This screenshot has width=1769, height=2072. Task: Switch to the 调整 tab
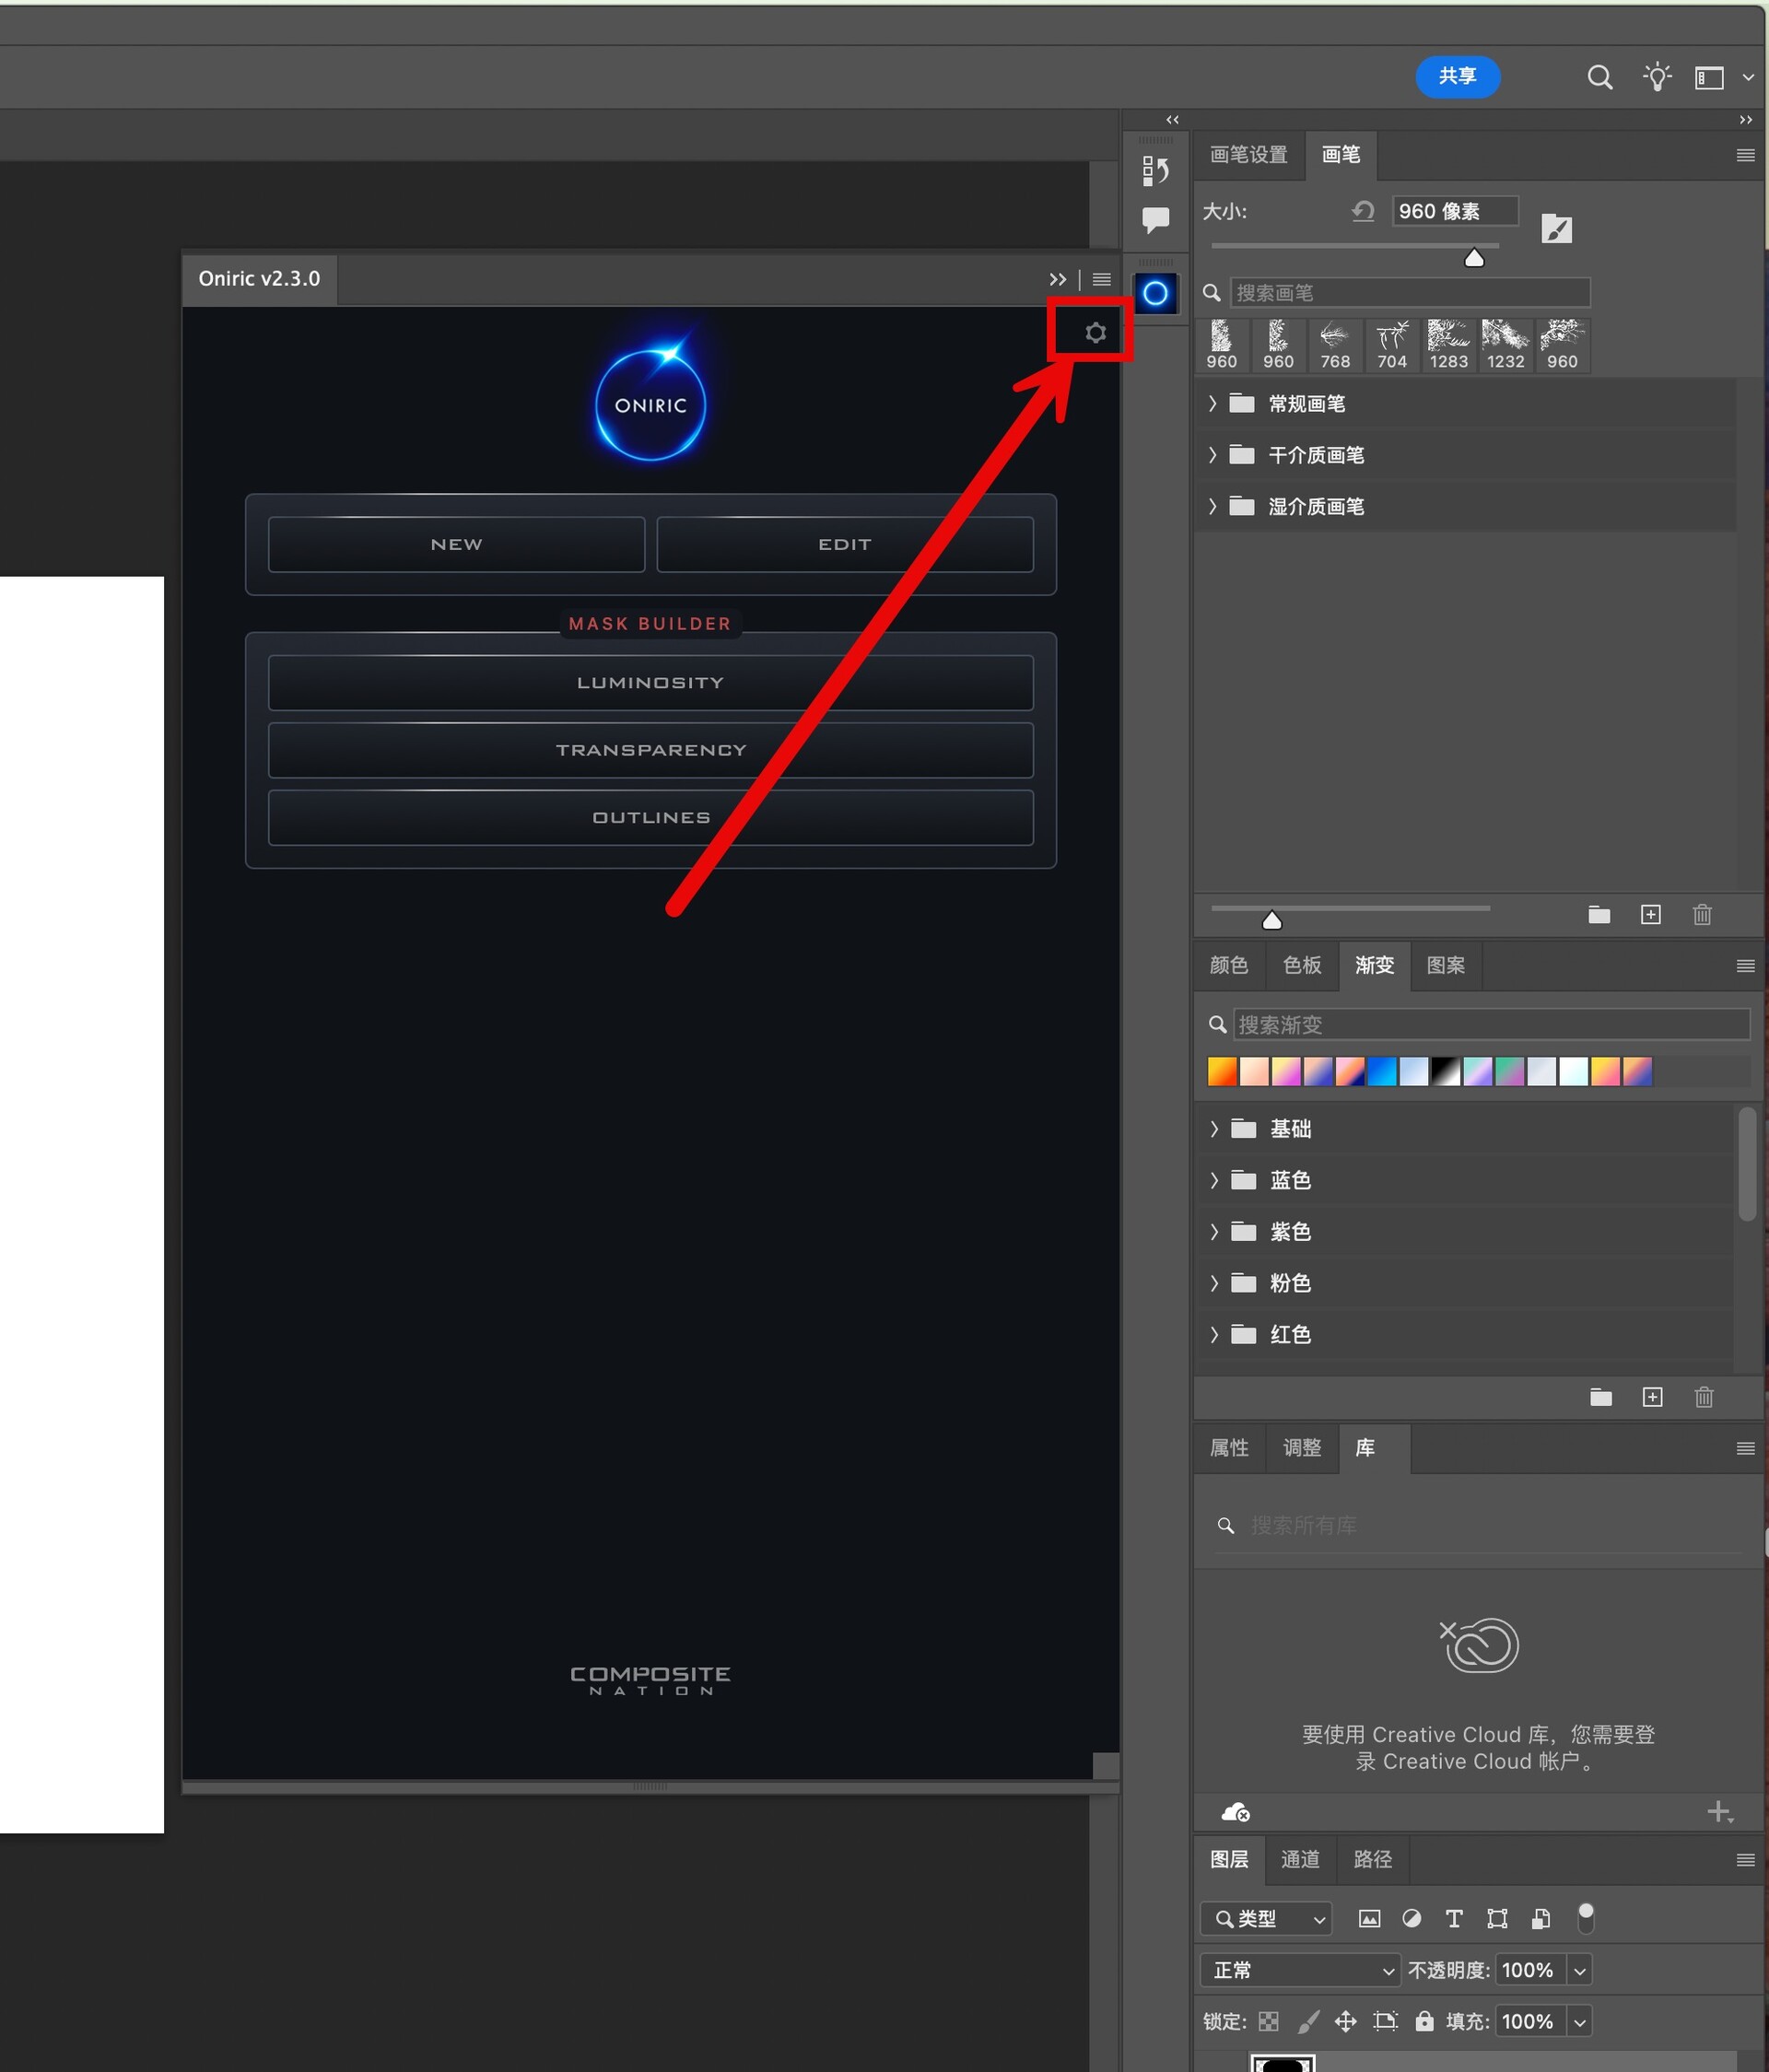coord(1302,1448)
